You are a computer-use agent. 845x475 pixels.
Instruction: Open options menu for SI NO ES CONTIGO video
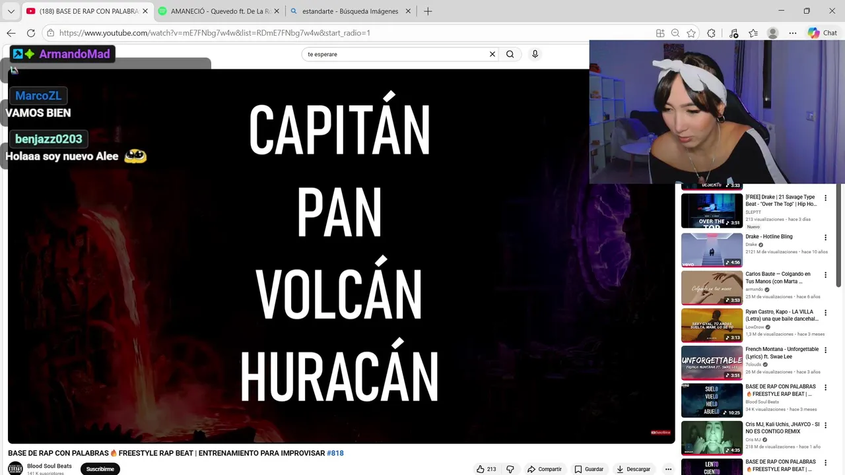[x=825, y=426]
